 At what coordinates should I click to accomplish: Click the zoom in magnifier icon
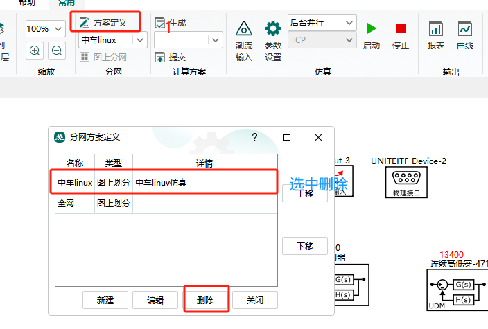(35, 50)
